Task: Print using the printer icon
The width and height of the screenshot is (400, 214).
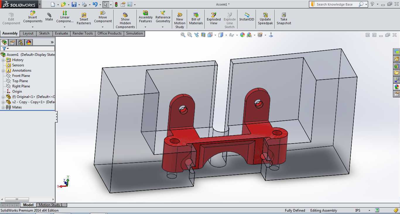Action: [x=84, y=4]
